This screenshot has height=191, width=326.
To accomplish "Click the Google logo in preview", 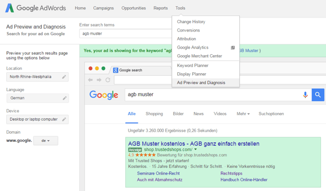I will (x=104, y=95).
